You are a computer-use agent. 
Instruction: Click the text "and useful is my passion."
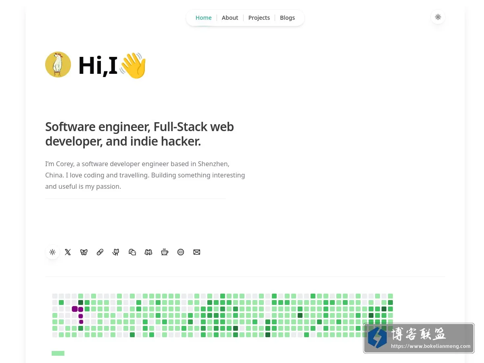83,186
